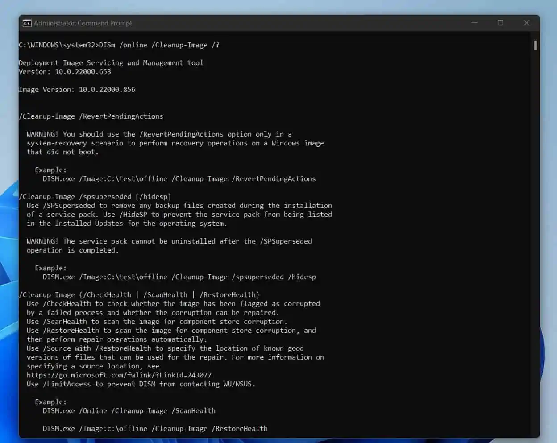
Task: Click 'versions of files that can be used' line
Action: click(175, 357)
